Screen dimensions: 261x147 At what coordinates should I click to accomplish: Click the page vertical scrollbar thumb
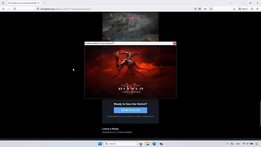[260, 114]
